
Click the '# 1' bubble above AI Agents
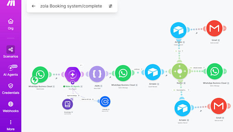[81, 65]
